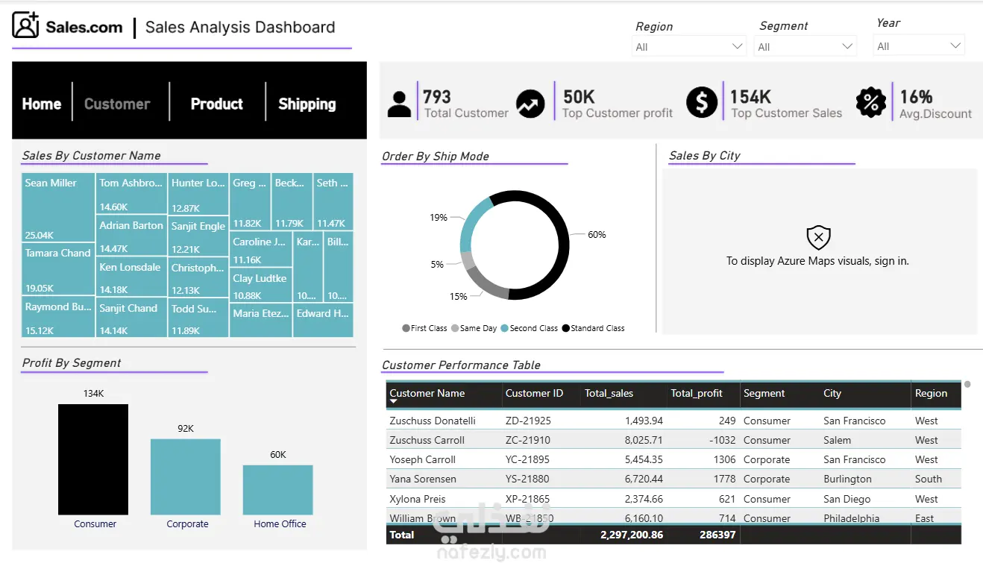The height and width of the screenshot is (563, 983).
Task: Click the Sales.com logo icon
Action: [25, 25]
